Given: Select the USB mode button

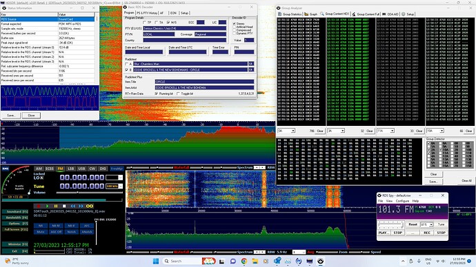Looking at the screenshot, I should click(x=81, y=169).
